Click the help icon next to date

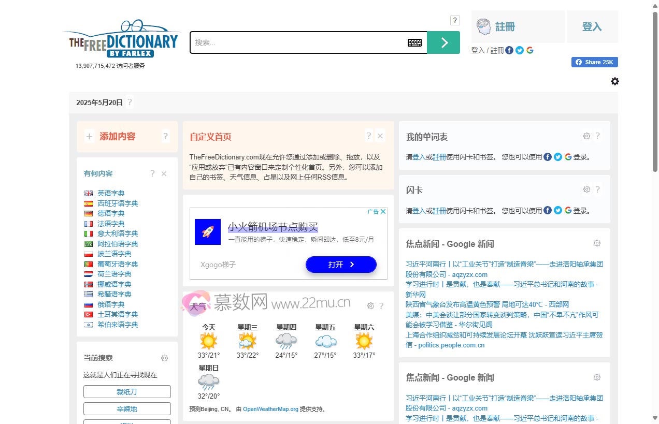tap(130, 103)
